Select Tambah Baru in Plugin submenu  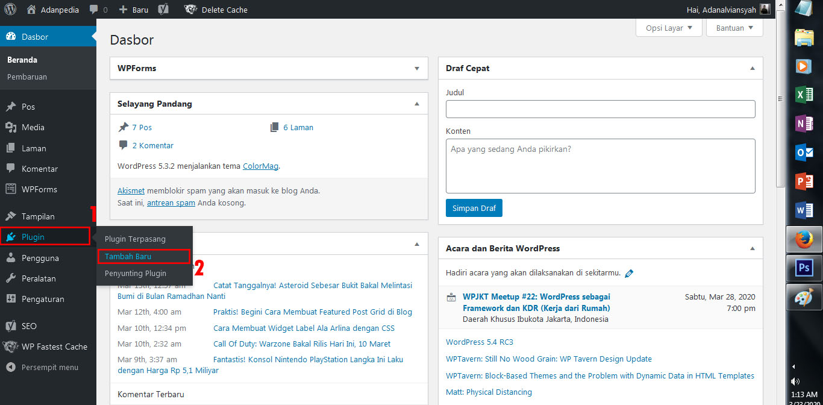click(x=128, y=256)
